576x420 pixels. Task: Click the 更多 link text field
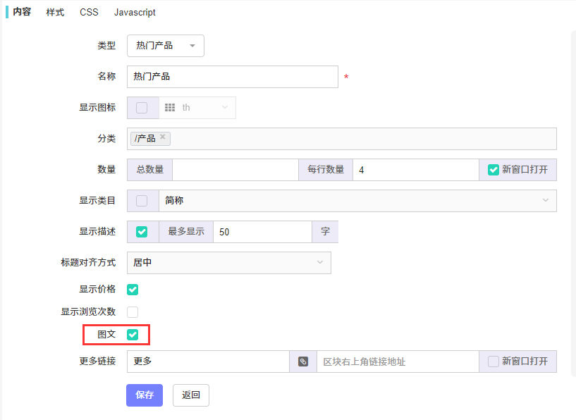click(x=208, y=362)
